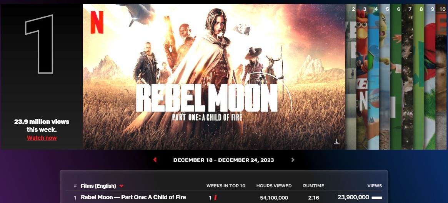Select the rank 10 poster strip
The width and height of the screenshot is (448, 203).
(442, 77)
